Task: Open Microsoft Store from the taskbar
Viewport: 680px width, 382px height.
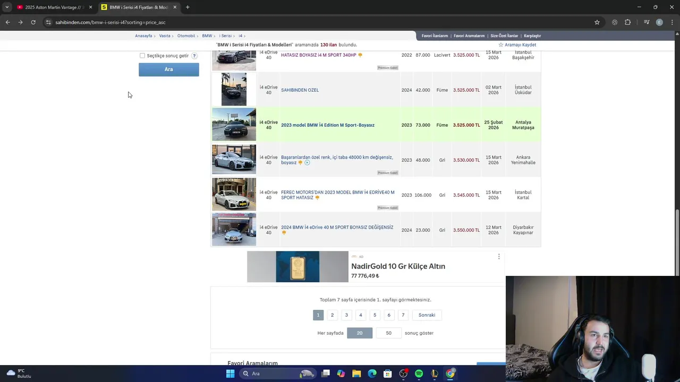Action: pos(388,374)
